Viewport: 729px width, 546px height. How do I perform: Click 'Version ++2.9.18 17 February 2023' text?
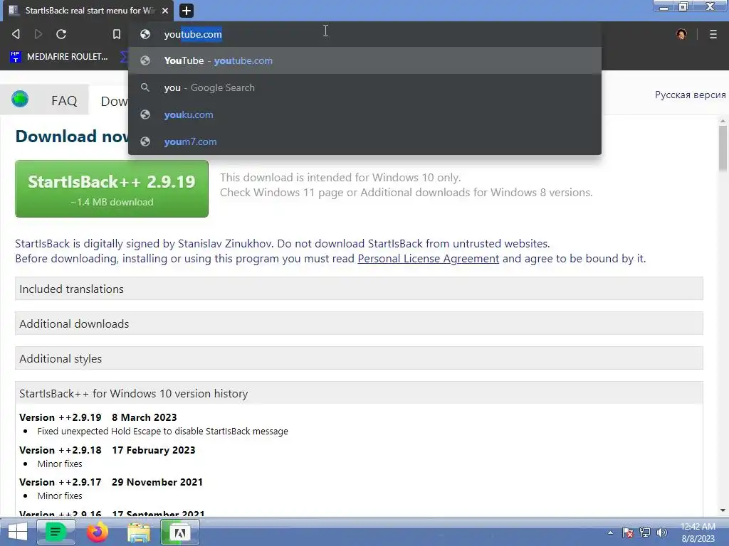[x=107, y=449]
